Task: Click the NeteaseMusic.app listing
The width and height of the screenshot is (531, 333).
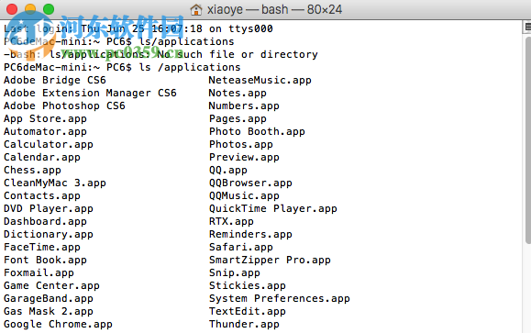Action: pyautogui.click(x=260, y=81)
